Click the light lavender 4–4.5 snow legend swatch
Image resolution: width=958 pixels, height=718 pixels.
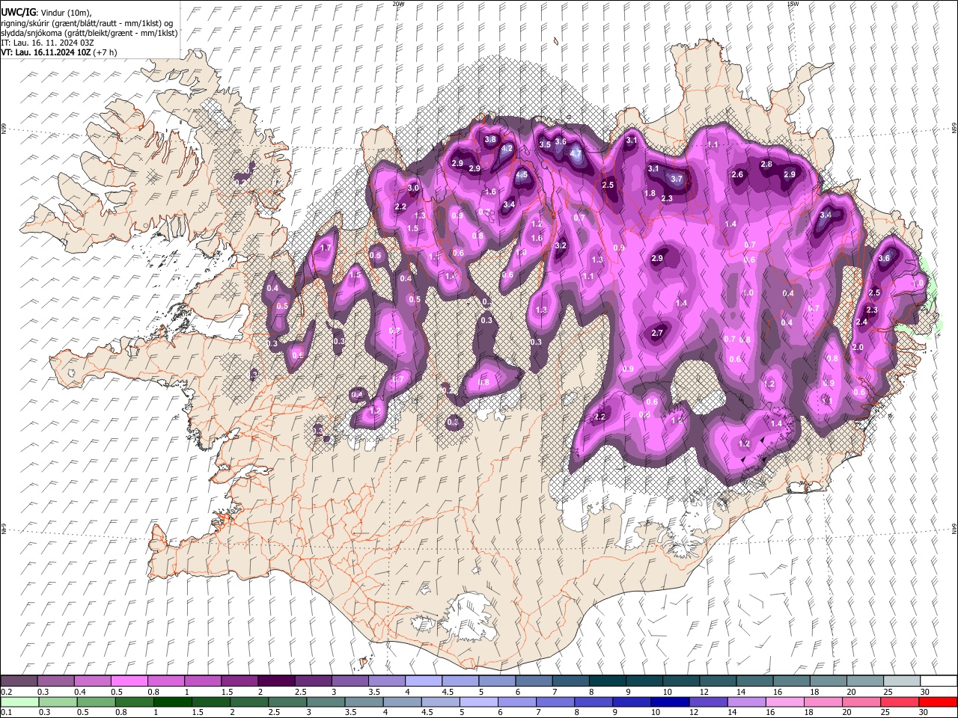[423, 681]
